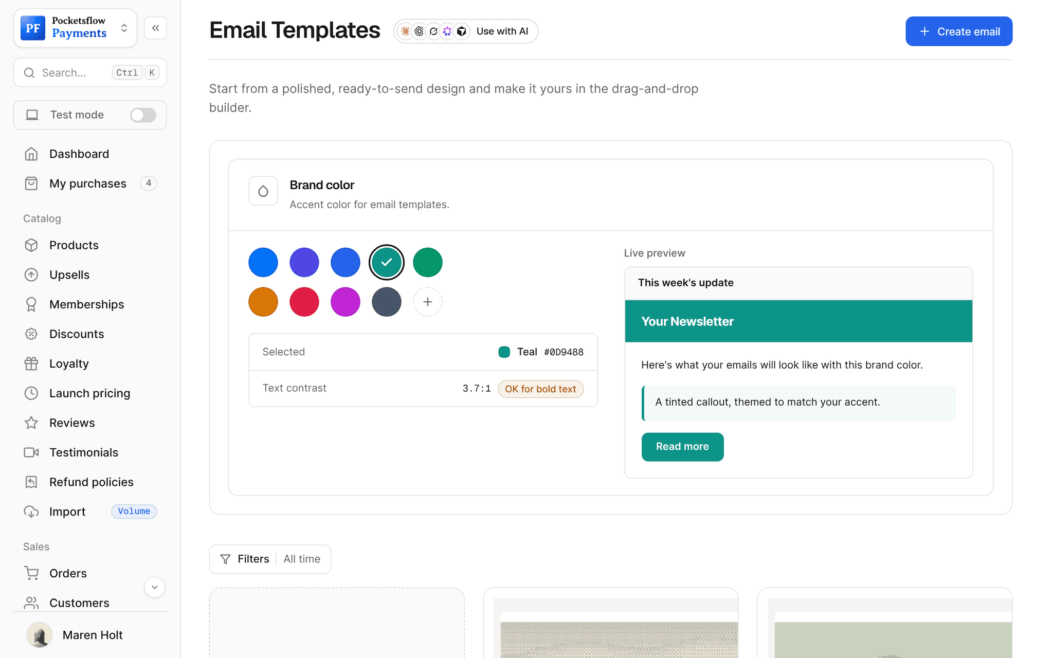The image size is (1053, 658).
Task: Click Read more in live preview
Action: tap(682, 447)
